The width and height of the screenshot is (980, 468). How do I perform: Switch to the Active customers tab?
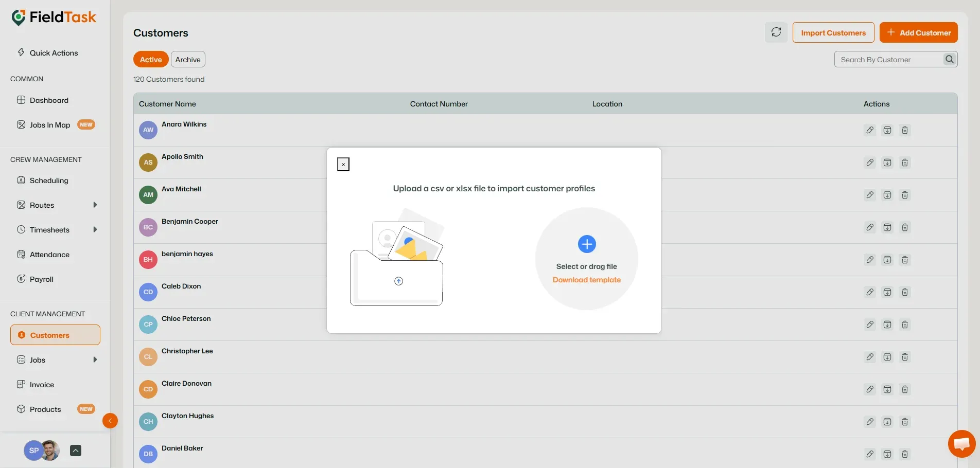coord(151,59)
